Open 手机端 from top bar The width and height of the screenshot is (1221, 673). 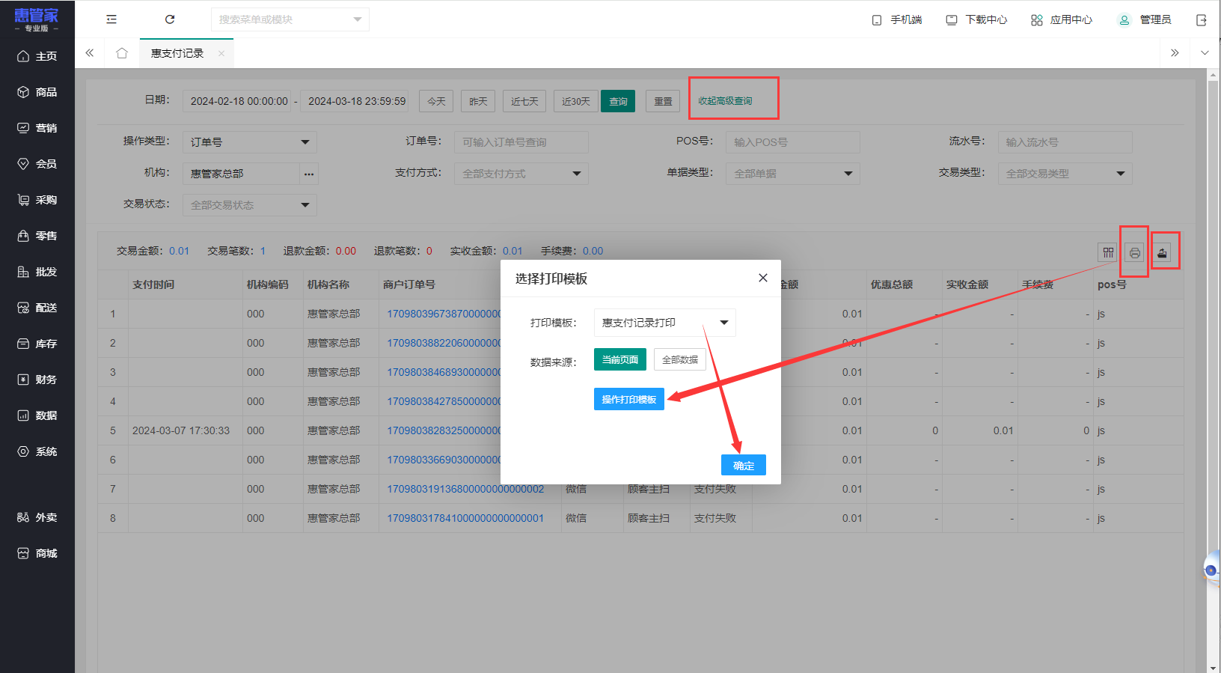click(x=897, y=19)
